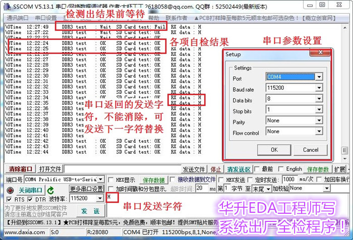The height and width of the screenshot is (240, 353).
Task: Enable HEX发送 checkbox
Action: [221, 179]
